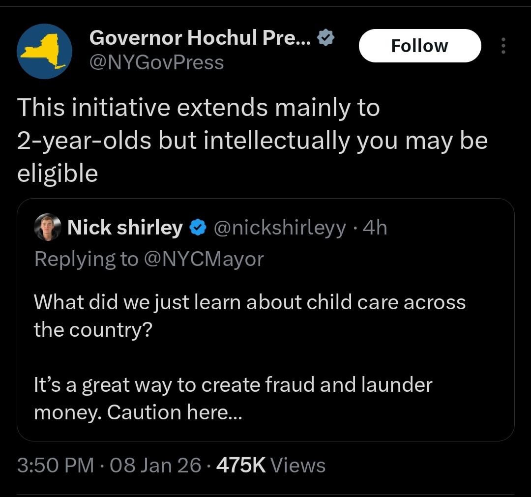The height and width of the screenshot is (497, 531).
Task: Click the "Replying to" label in quoted post
Action: click(x=86, y=259)
